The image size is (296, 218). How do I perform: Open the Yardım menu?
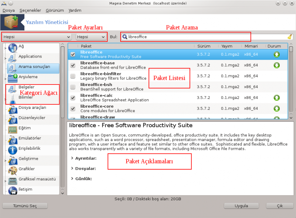point(75,10)
